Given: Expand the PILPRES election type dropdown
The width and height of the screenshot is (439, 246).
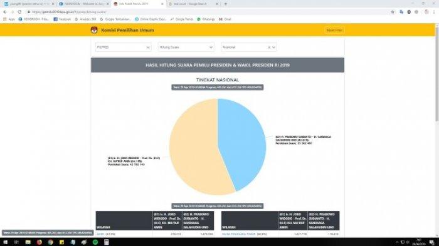Looking at the screenshot, I should [x=123, y=47].
